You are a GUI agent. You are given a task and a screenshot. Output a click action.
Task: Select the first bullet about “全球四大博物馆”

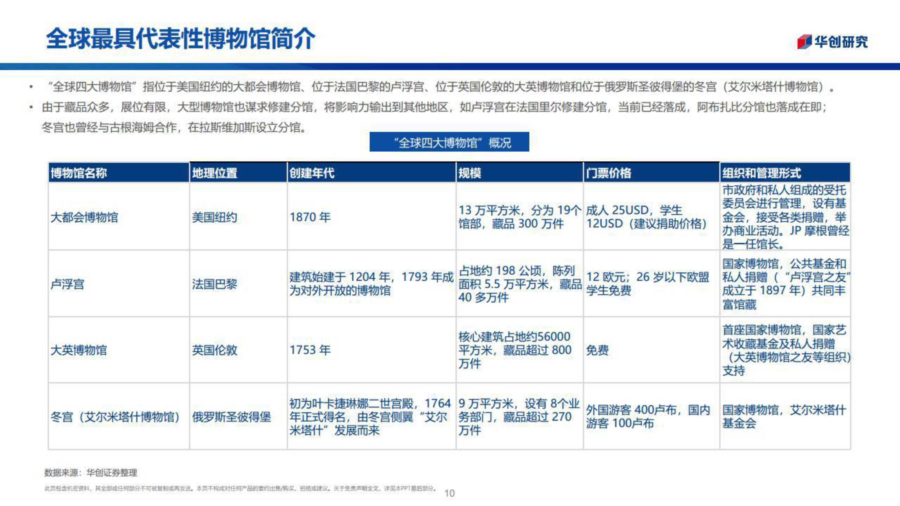[441, 87]
